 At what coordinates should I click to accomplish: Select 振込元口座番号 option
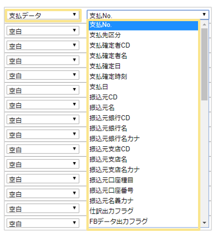click(143, 190)
